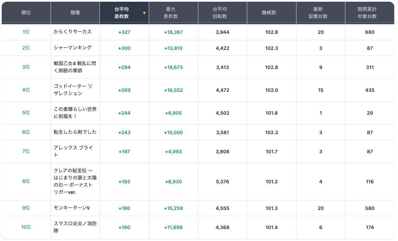Image resolution: width=398 pixels, height=241 pixels.
Task: Sort by the 順位 column header
Action: (x=26, y=13)
